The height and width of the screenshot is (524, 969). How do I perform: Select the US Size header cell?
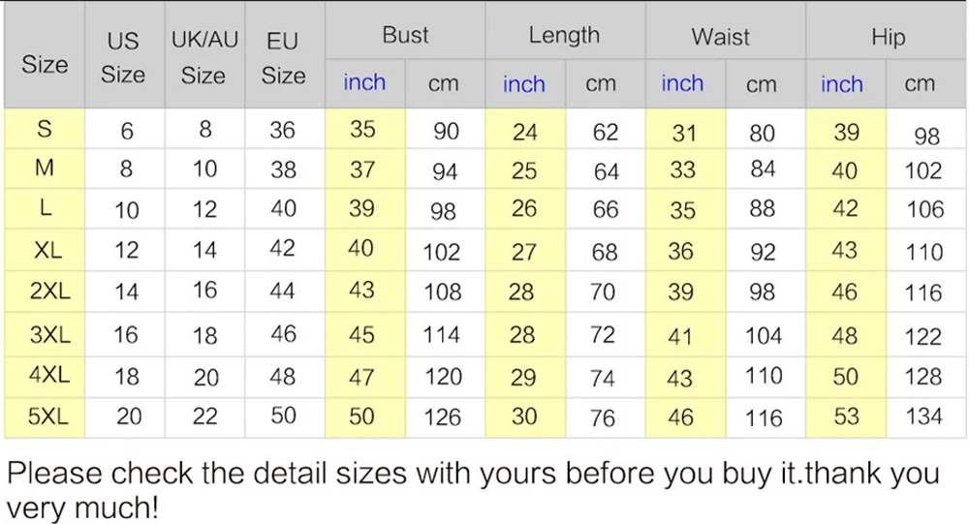coord(123,58)
